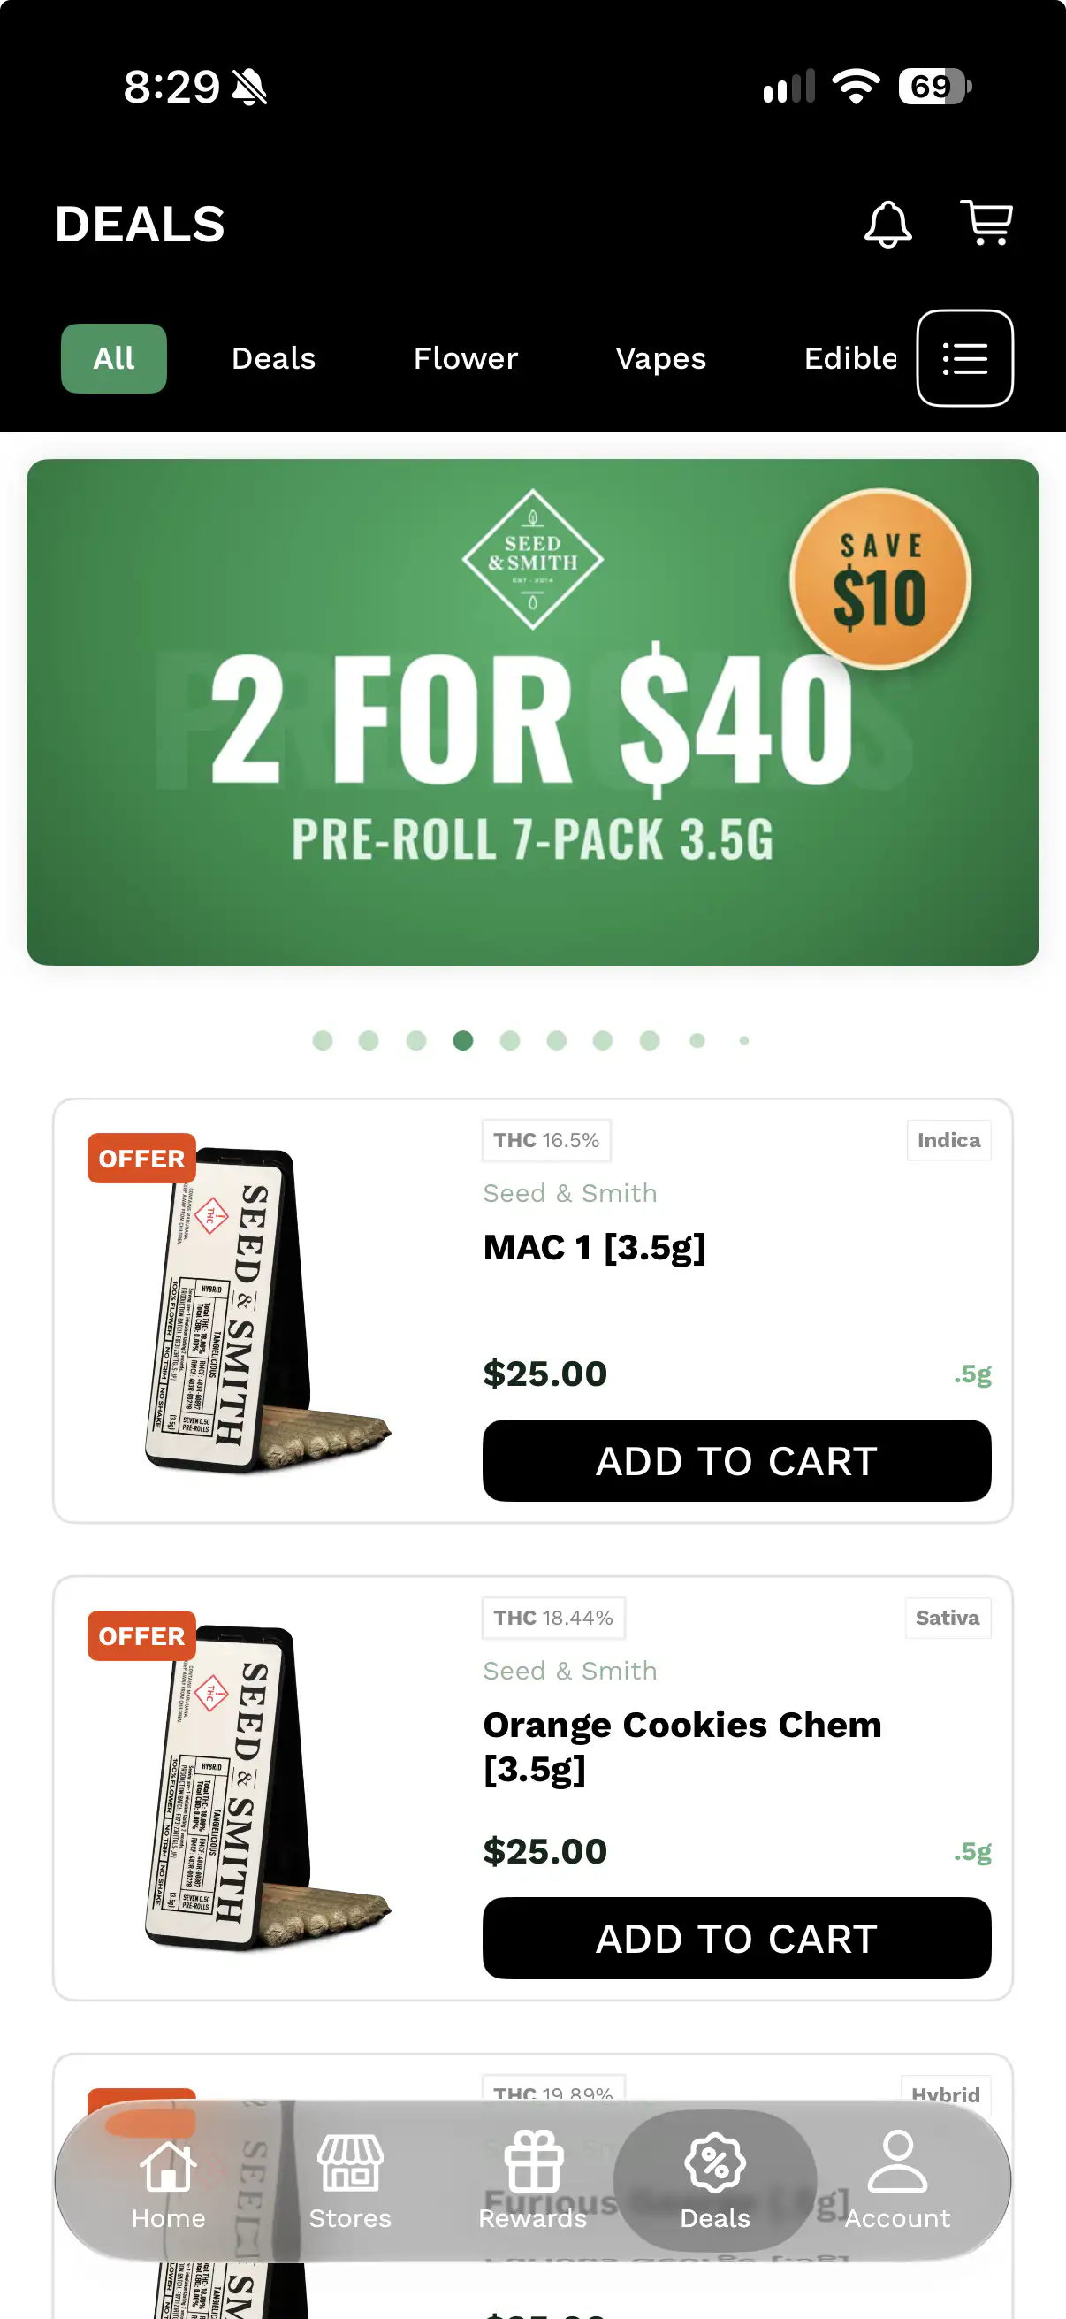Open Seed & Smith brand link on MAC 1

[570, 1193]
